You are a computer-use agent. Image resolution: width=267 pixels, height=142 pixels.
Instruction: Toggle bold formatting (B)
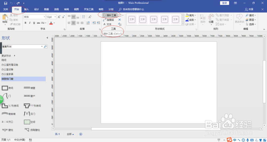(26, 23)
